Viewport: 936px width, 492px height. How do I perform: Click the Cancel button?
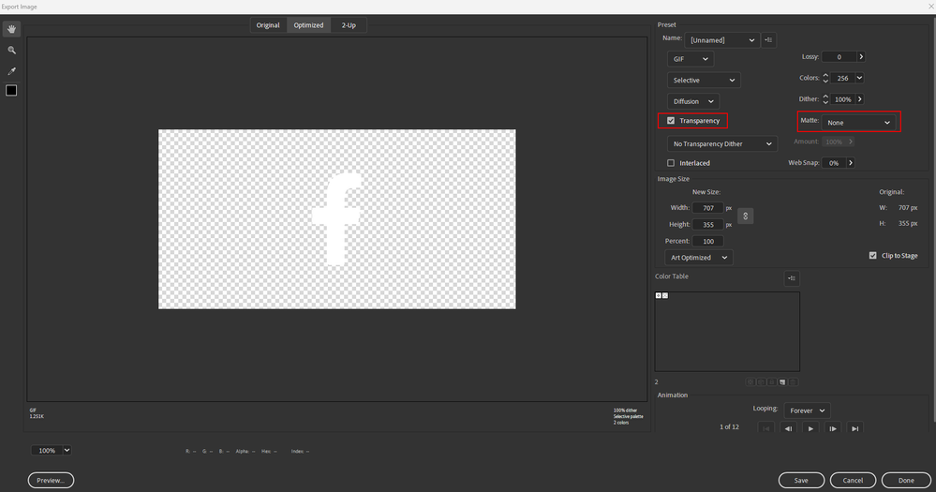pyautogui.click(x=853, y=480)
